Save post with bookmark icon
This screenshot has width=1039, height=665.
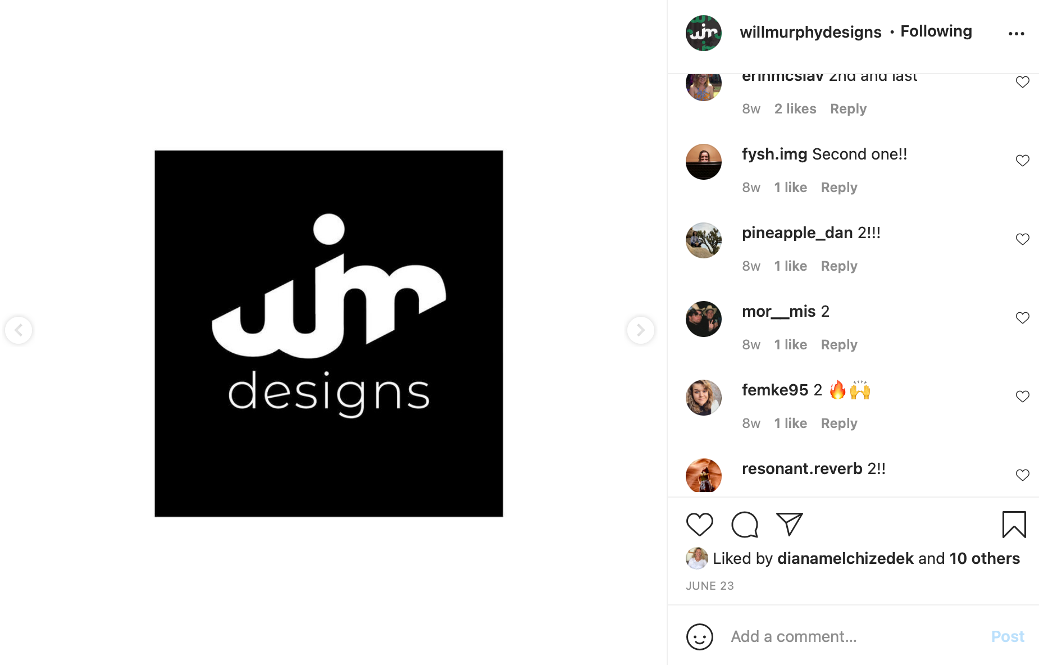(1014, 525)
